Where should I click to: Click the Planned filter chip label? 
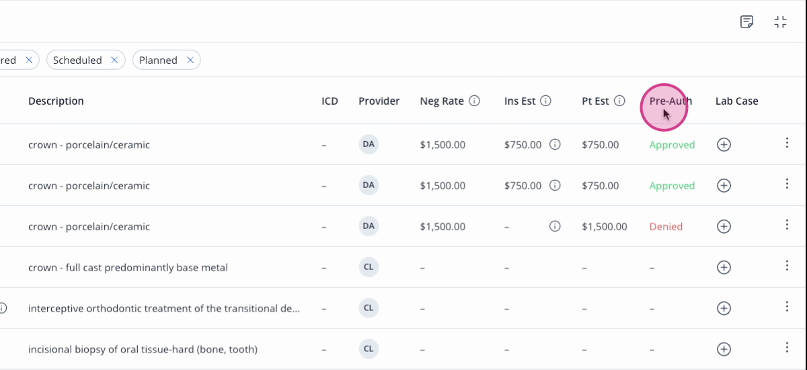(158, 60)
